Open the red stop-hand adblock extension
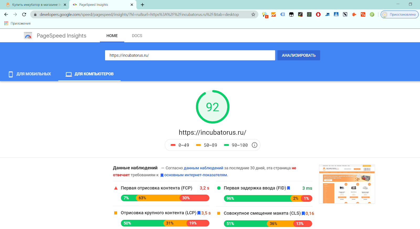The height and width of the screenshot is (229, 420). [318, 14]
